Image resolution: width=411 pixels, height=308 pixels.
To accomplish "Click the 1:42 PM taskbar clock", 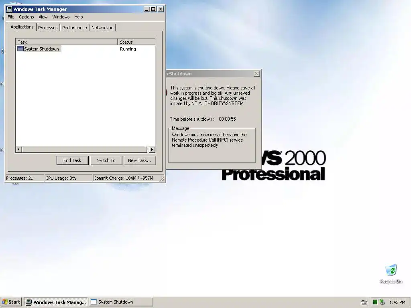I will [x=397, y=302].
